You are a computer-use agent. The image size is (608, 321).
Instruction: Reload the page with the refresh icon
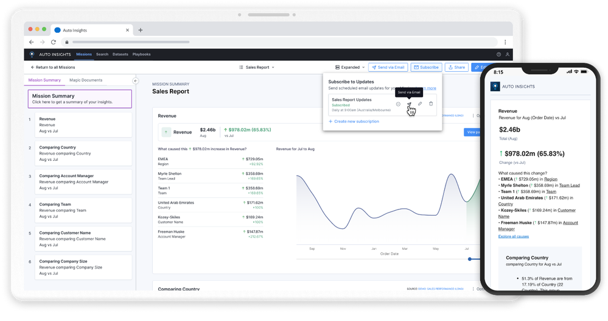pos(54,42)
